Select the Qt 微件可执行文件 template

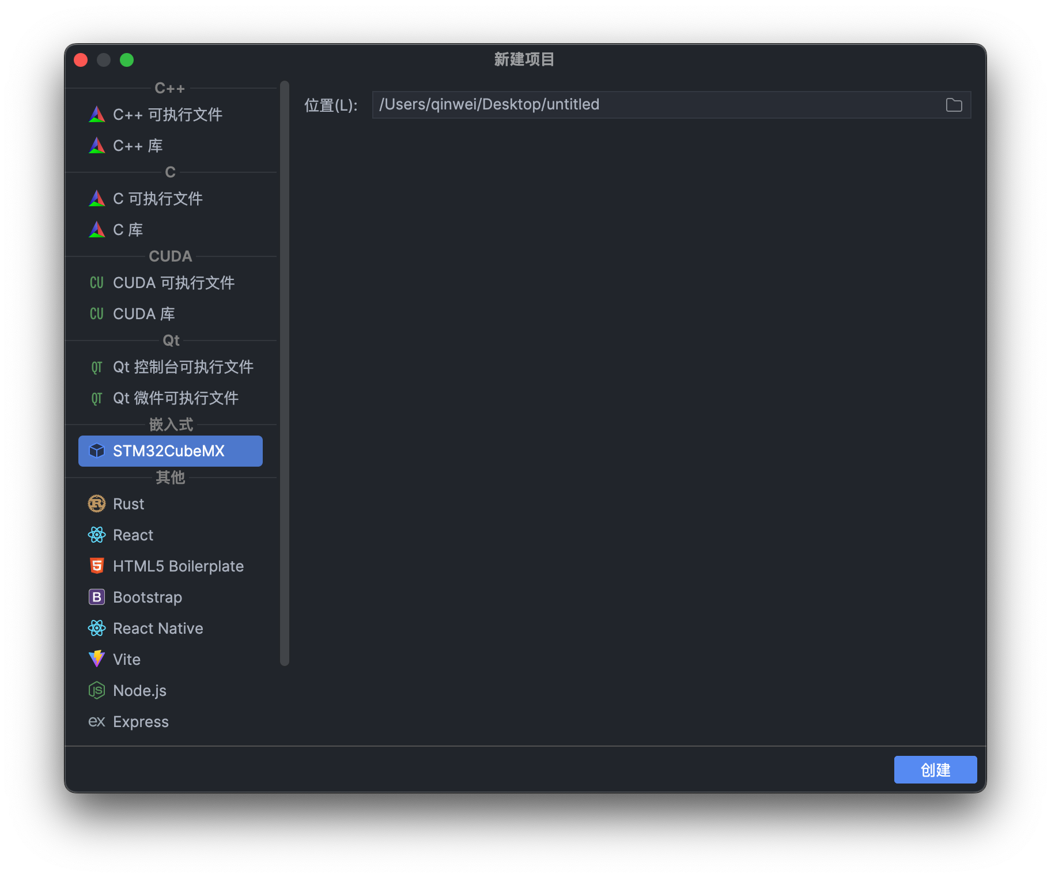[x=176, y=398]
